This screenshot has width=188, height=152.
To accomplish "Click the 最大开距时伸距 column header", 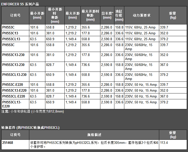I will [x=90, y=15].
